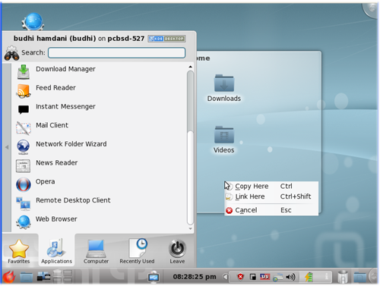
Task: Click inside the Search input field
Action: coord(116,52)
